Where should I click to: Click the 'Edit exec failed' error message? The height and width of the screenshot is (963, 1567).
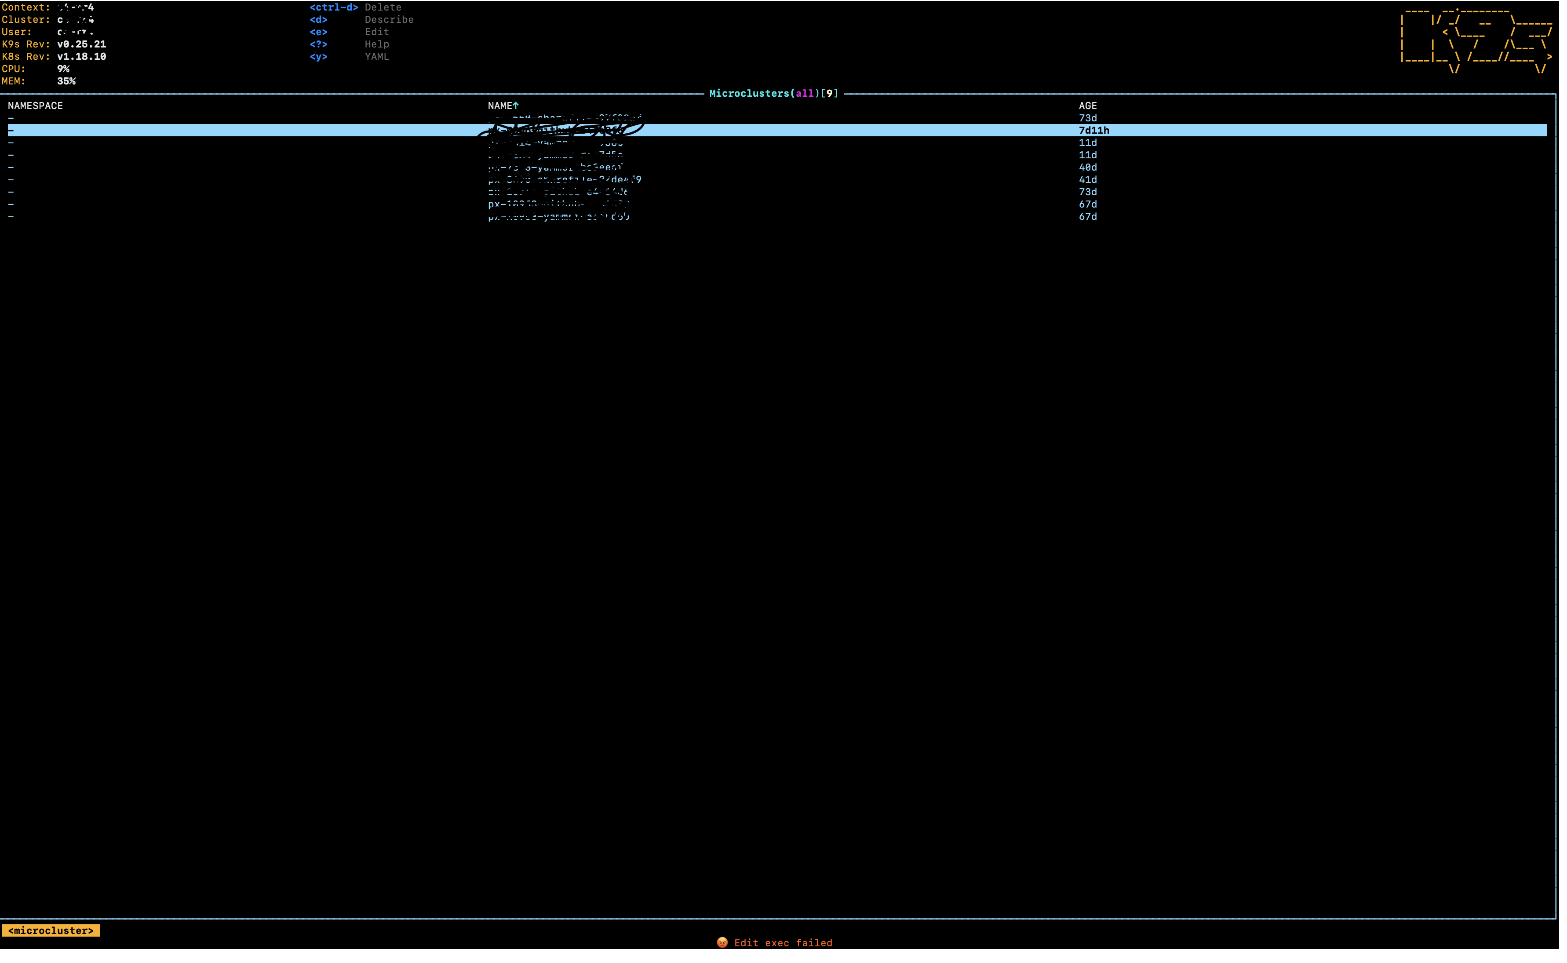click(x=783, y=943)
